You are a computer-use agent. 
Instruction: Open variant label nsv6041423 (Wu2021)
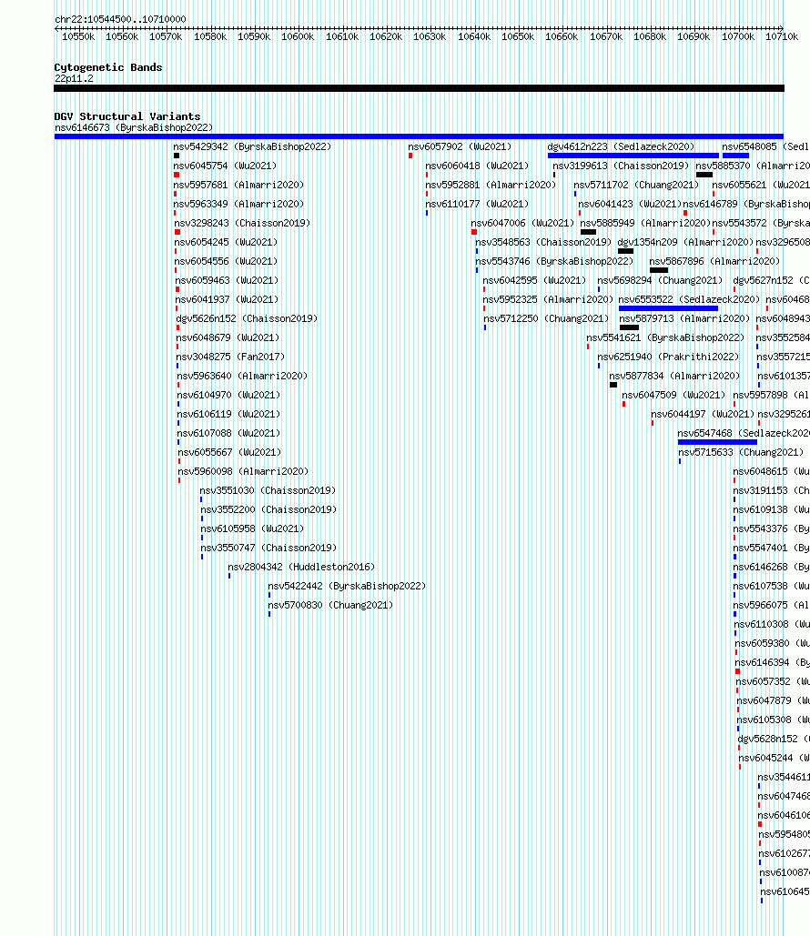coord(630,204)
